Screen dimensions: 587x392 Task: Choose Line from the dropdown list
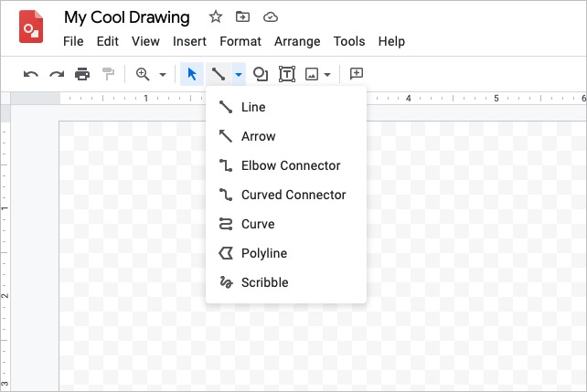286,107
